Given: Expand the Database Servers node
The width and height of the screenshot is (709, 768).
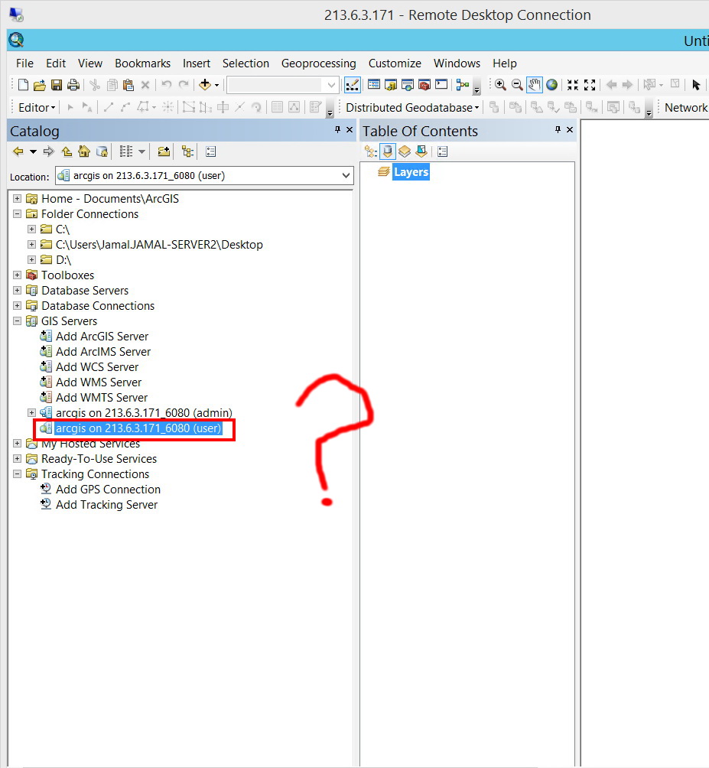Looking at the screenshot, I should click(17, 290).
